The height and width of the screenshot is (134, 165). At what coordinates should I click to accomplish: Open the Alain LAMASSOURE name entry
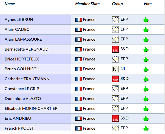coord(23,39)
